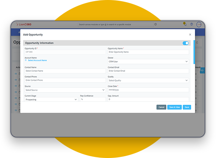Click the Contact Email field
This screenshot has width=216, height=158.
148,71
